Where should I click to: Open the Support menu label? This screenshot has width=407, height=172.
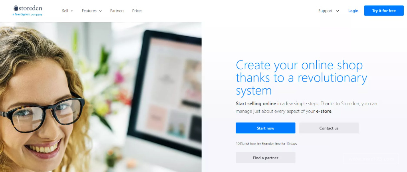point(325,11)
